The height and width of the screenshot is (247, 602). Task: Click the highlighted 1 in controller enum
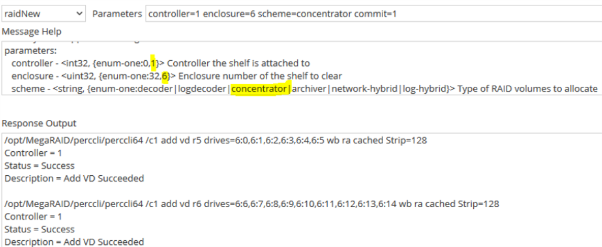click(153, 63)
